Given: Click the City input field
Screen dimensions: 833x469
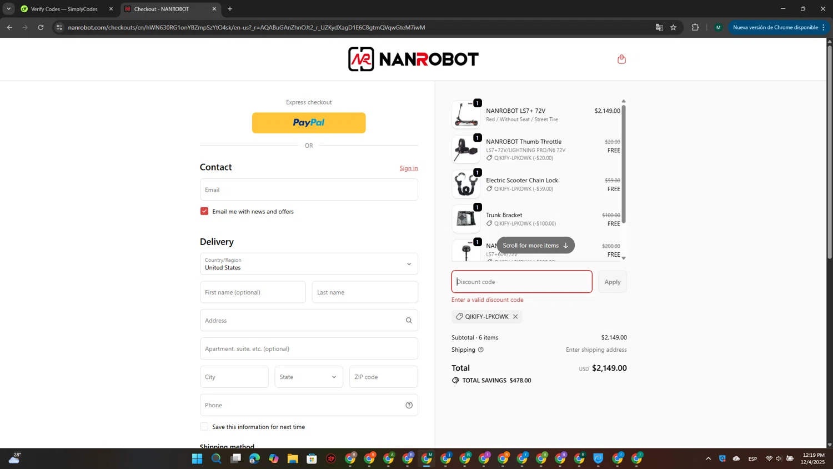Looking at the screenshot, I should (x=234, y=377).
